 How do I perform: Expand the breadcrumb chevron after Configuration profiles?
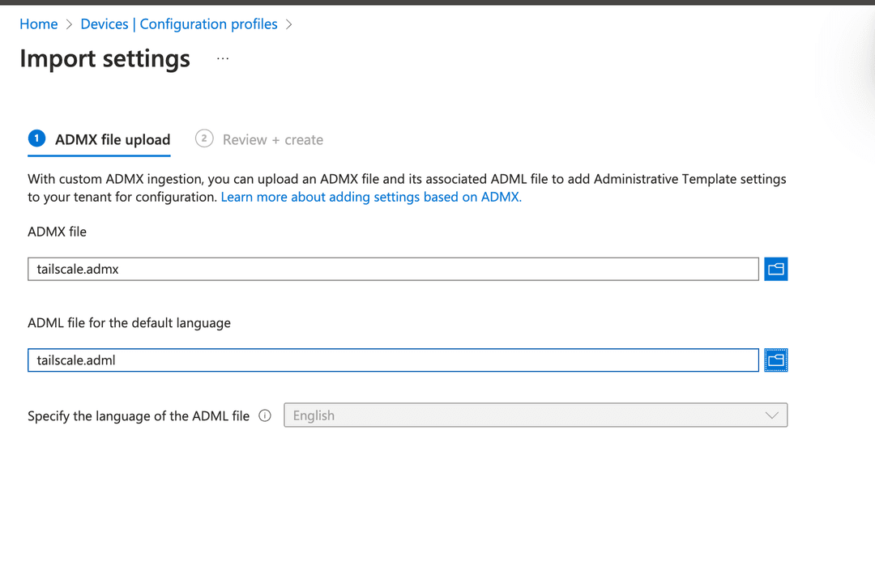(289, 23)
